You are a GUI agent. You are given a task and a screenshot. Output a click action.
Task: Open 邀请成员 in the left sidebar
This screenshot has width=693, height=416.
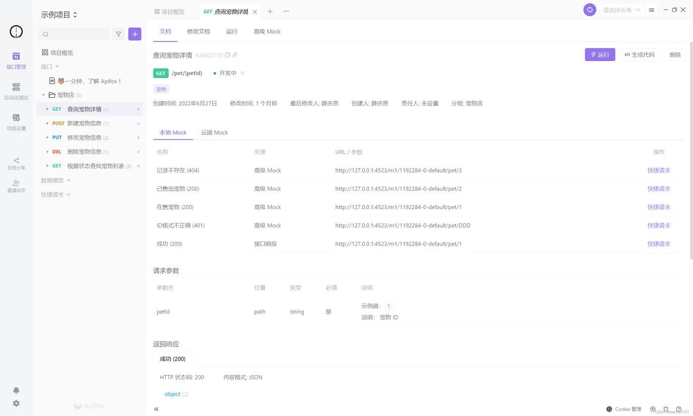click(16, 186)
